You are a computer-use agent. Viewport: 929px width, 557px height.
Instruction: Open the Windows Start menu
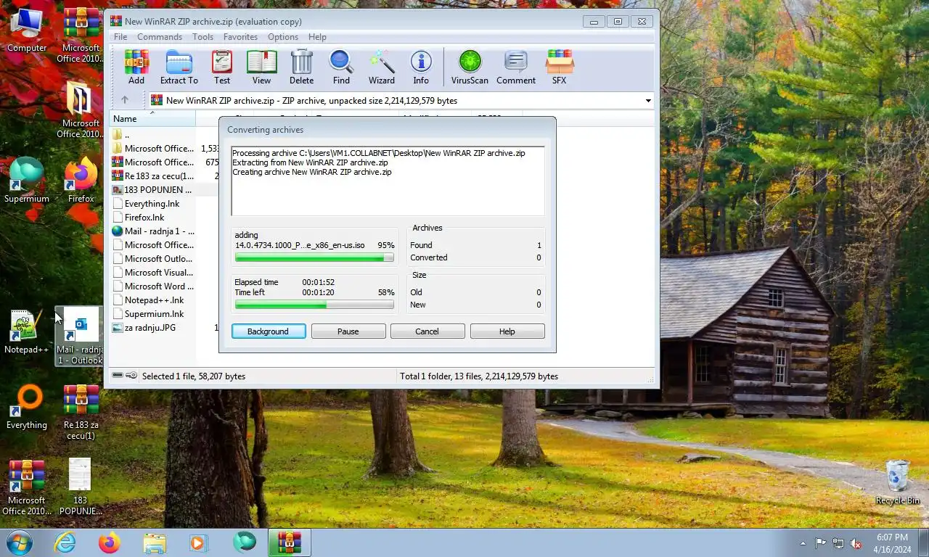20,542
